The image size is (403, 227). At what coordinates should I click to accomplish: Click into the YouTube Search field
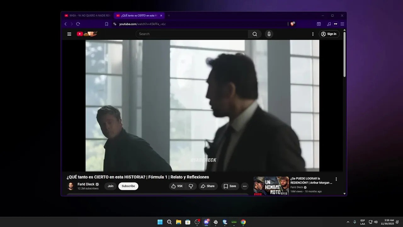coord(192,34)
